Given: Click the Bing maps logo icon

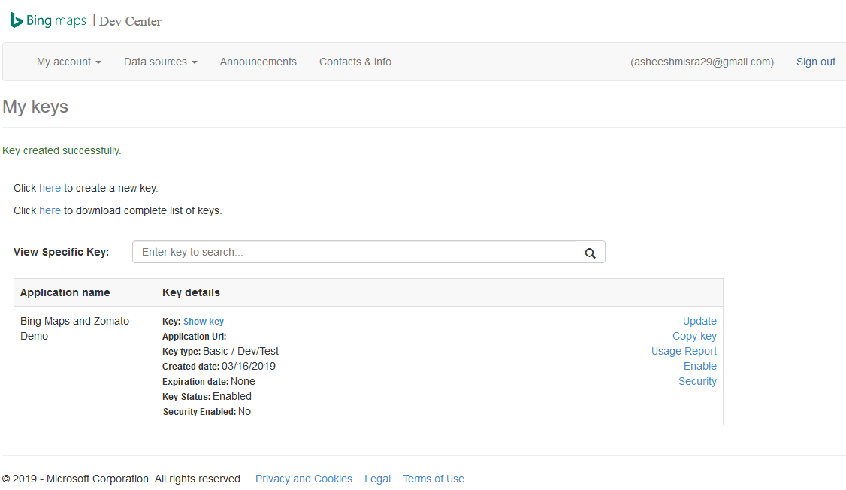Looking at the screenshot, I should (x=17, y=20).
